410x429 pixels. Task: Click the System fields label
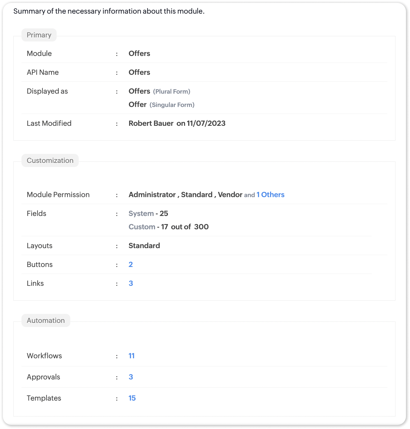(141, 214)
